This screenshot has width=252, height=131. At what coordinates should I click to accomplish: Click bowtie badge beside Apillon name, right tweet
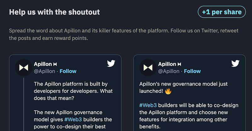(179, 64)
